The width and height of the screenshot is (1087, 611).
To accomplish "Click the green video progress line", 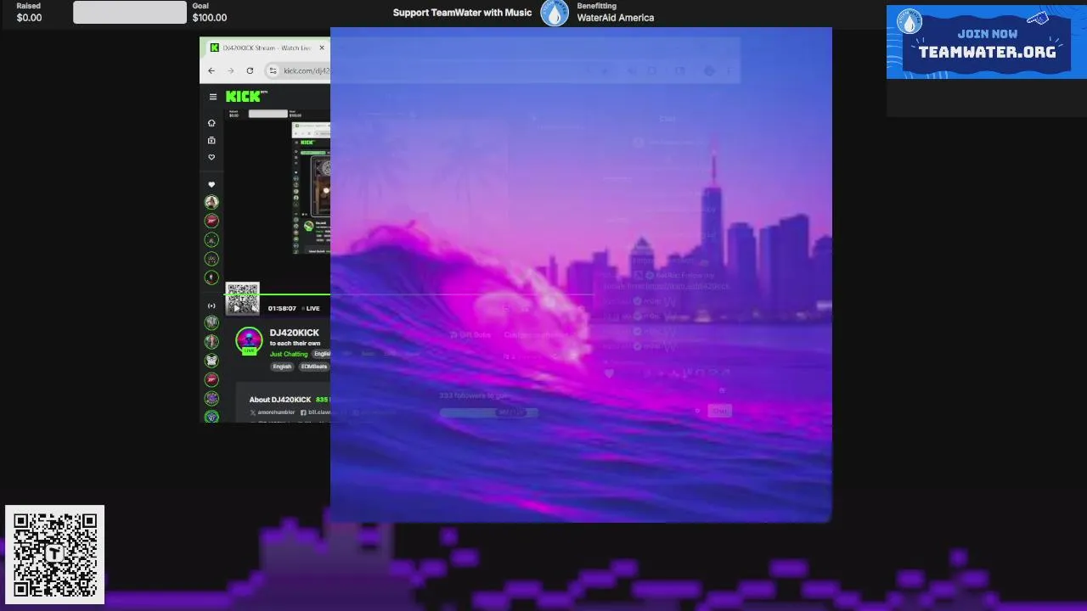I will 278,294.
